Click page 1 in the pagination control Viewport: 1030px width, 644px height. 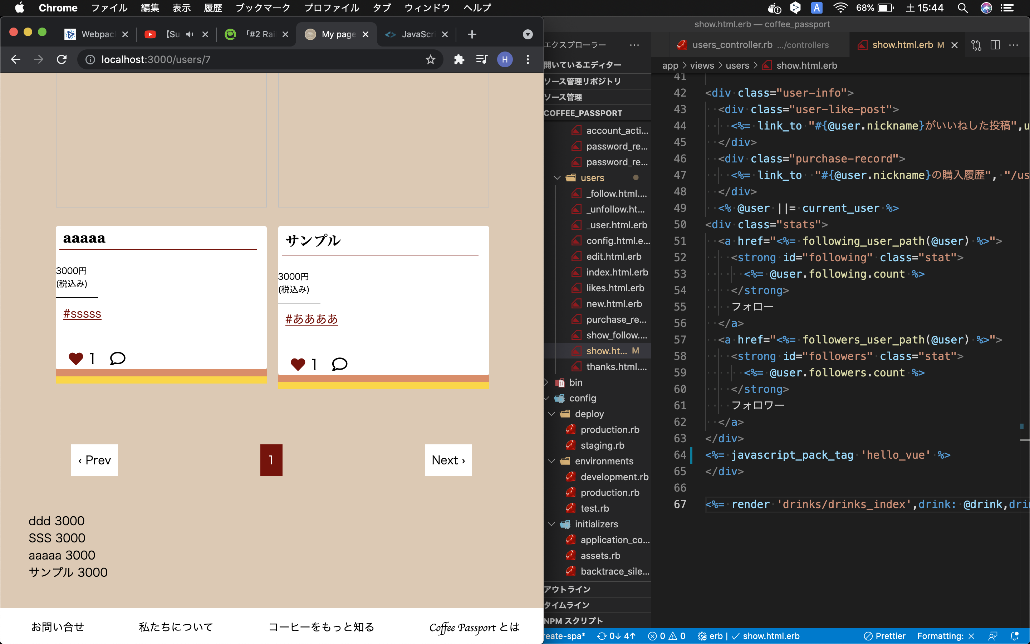click(271, 460)
